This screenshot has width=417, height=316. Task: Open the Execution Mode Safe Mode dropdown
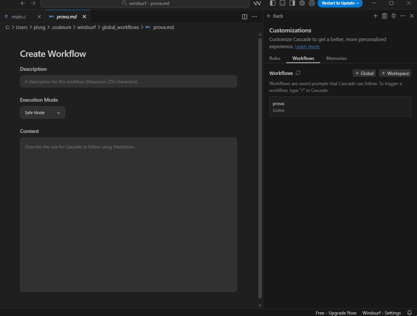coord(42,113)
